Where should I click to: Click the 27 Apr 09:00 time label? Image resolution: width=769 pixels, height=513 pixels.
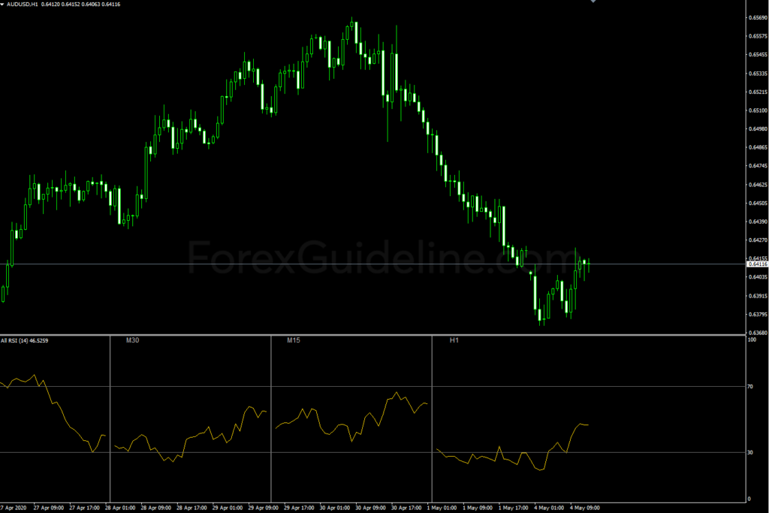(49, 508)
